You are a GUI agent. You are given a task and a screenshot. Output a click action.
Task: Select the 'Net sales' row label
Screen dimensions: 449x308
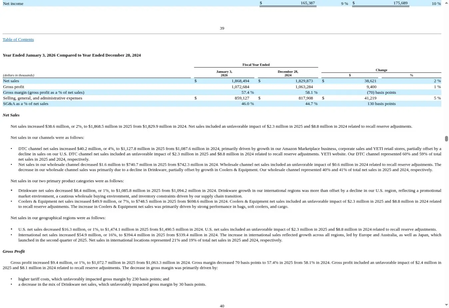point(11,81)
